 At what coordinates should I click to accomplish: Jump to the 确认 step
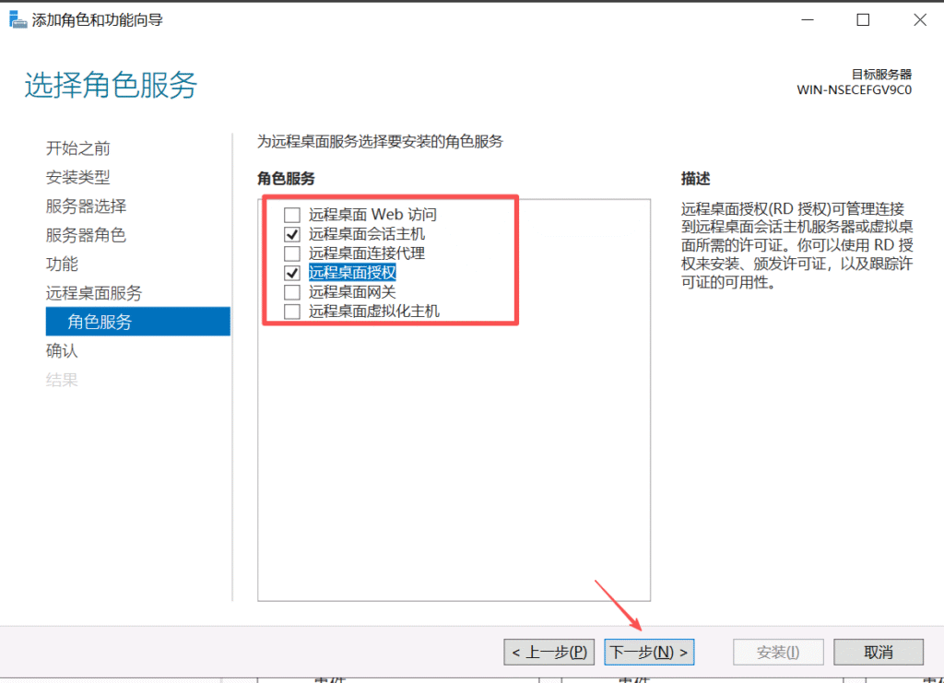pos(62,351)
